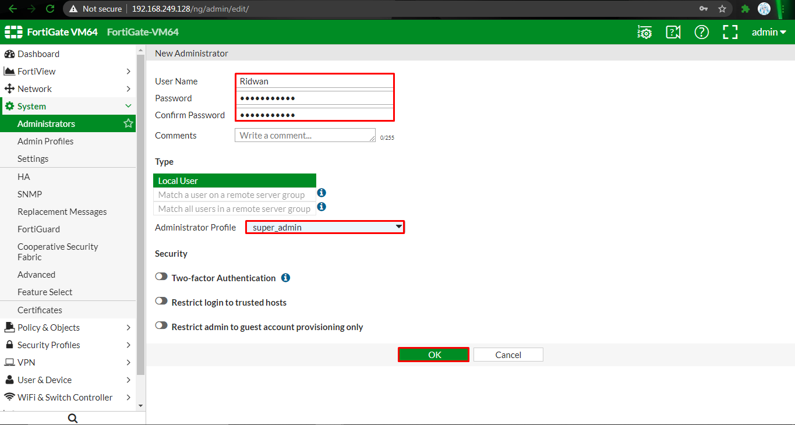Select the Local User type
Viewport: 795px width, 425px height.
(234, 180)
